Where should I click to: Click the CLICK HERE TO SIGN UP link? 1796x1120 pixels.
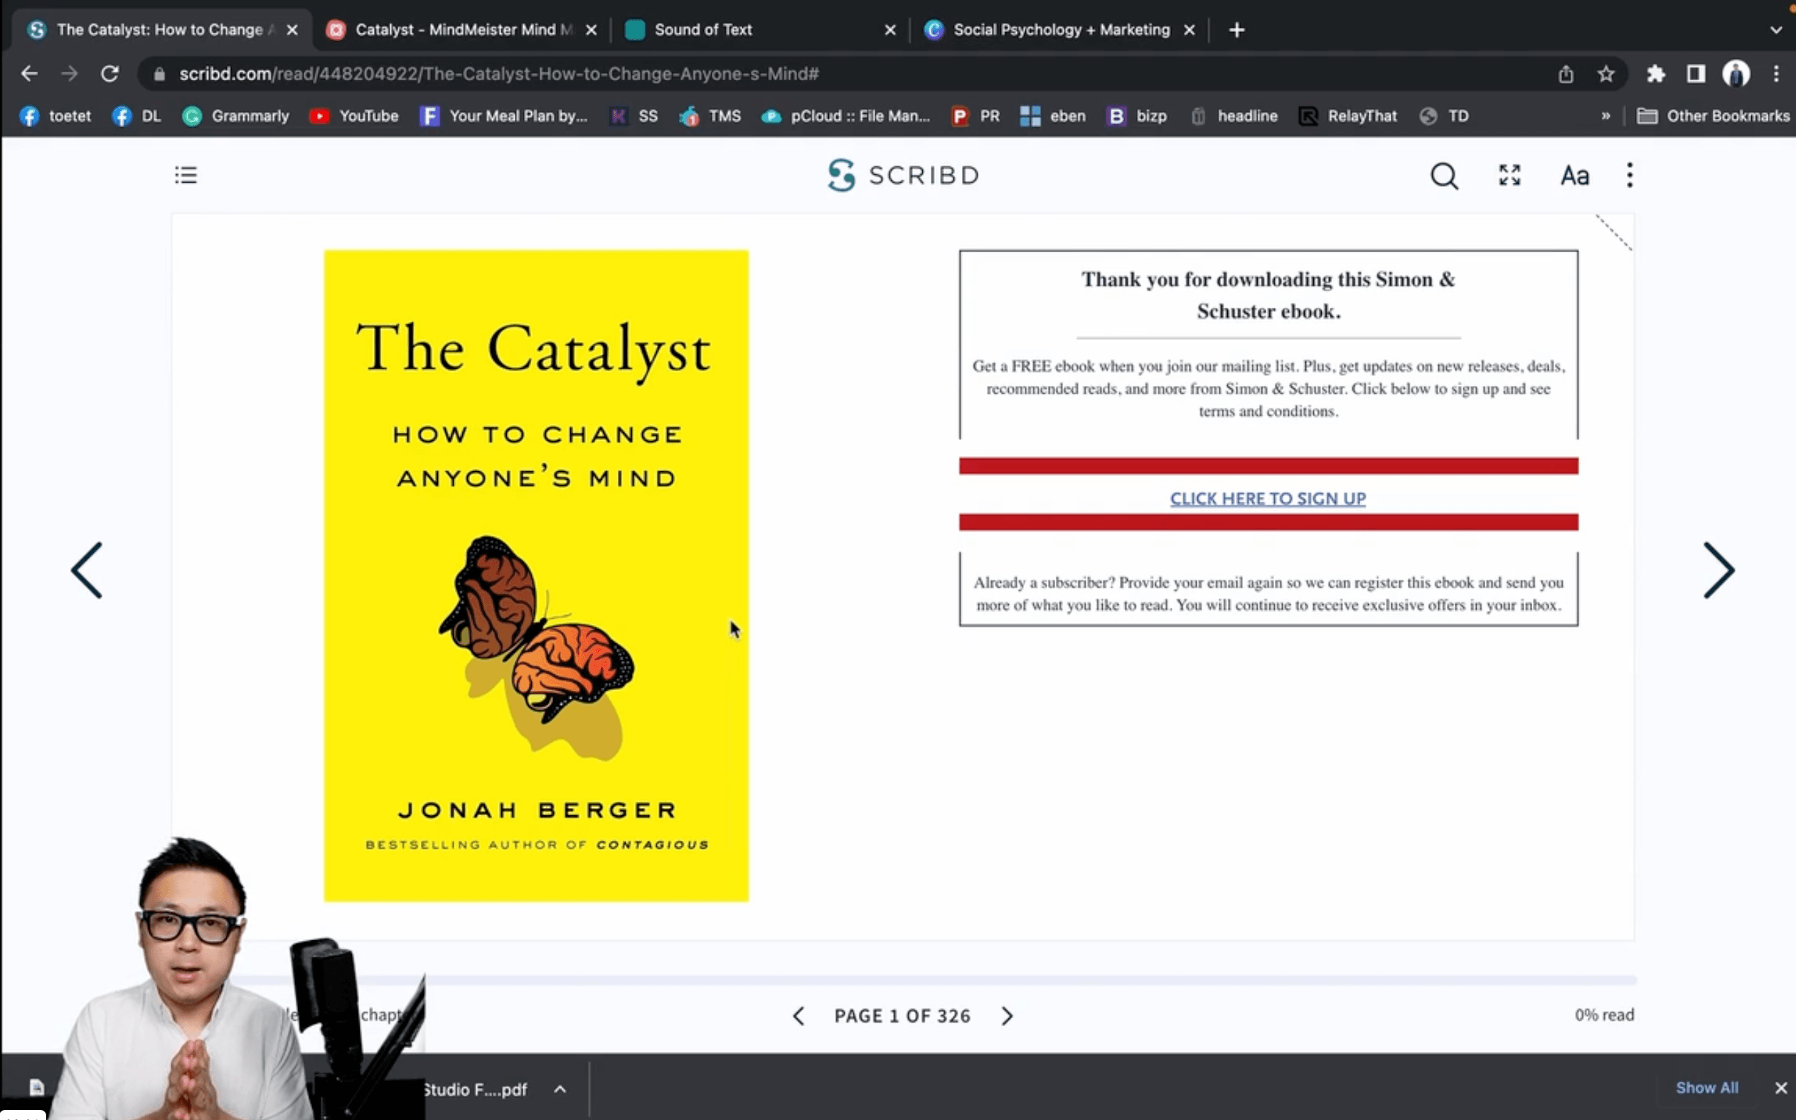click(1268, 498)
